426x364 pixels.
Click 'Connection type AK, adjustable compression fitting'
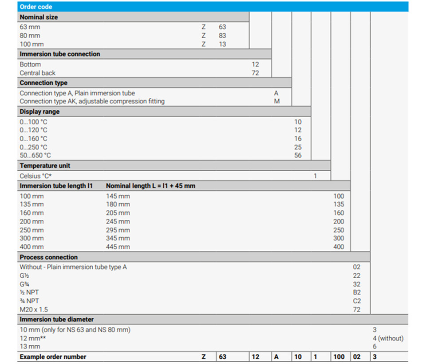(92, 101)
